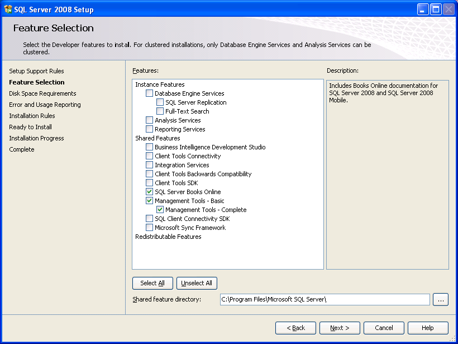Browse shared feature directory with ellipsis button
The width and height of the screenshot is (458, 344).
(441, 300)
